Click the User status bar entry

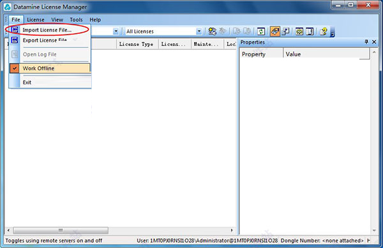point(207,241)
